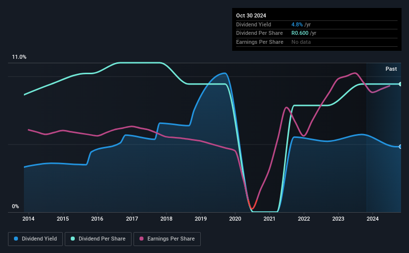Click the teal Dividend Per Share legend dot
The width and height of the screenshot is (409, 253).
point(73,239)
